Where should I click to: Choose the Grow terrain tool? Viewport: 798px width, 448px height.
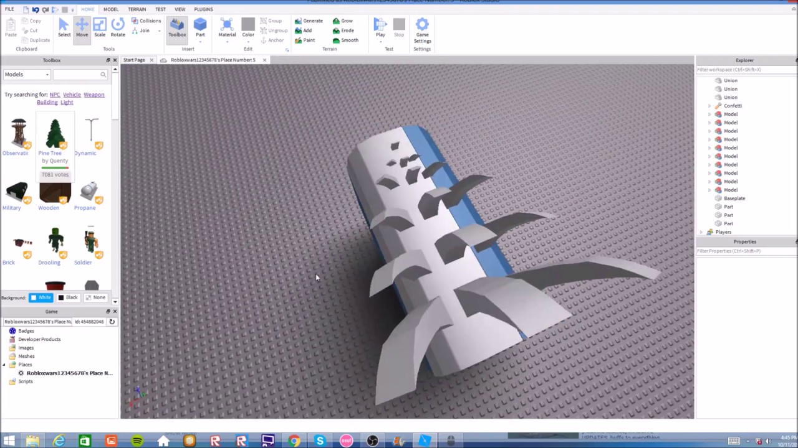click(343, 21)
